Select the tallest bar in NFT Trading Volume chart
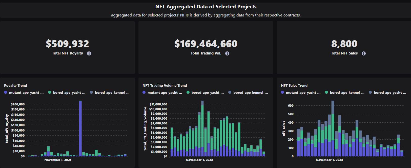This screenshot has height=168, width=411. tap(202, 129)
